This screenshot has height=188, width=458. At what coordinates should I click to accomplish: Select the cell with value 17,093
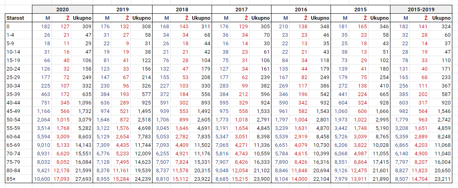pos(62,179)
